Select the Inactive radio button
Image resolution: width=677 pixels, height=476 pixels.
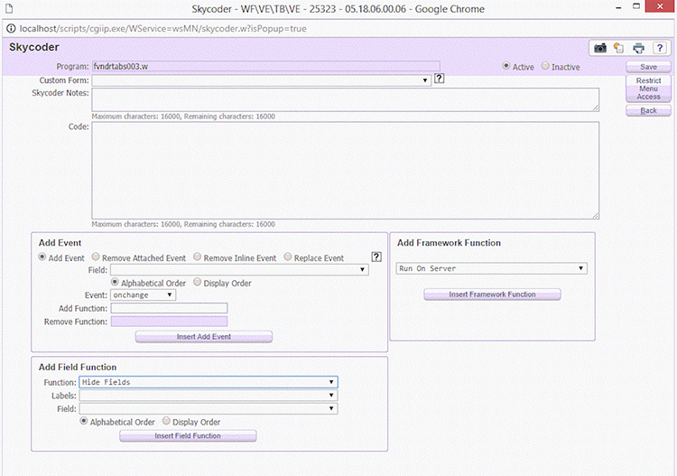(x=545, y=66)
